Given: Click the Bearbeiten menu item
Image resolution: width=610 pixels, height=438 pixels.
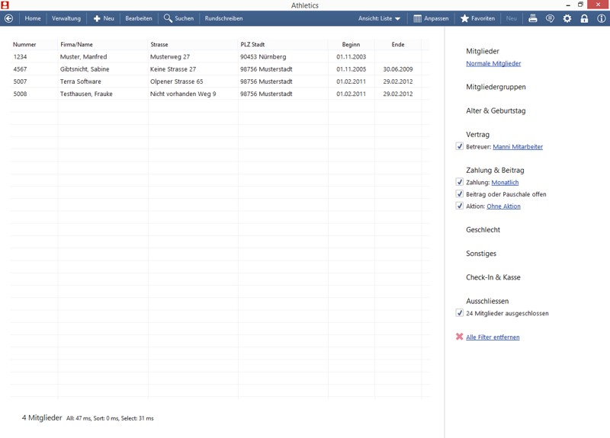Looking at the screenshot, I should click(x=139, y=18).
